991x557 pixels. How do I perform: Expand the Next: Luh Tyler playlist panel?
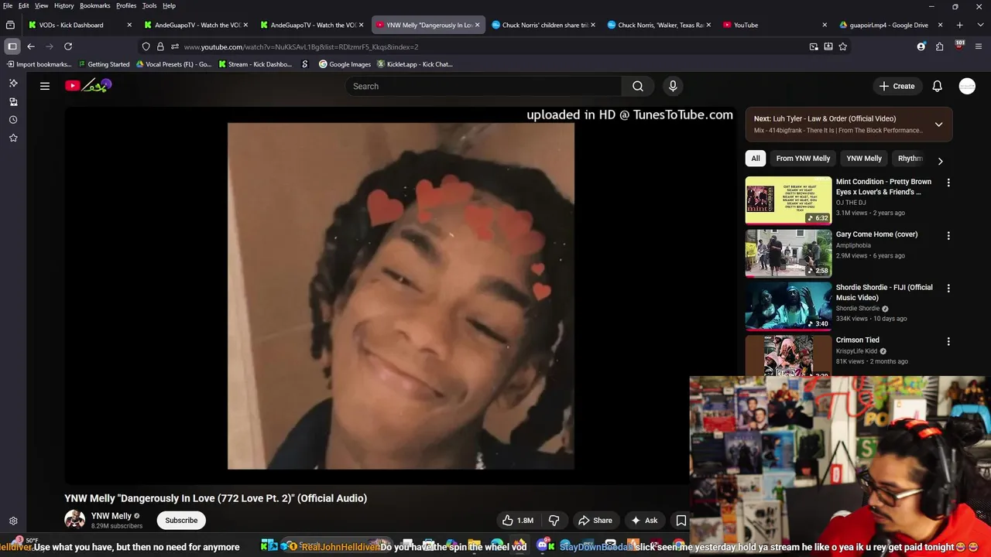[938, 125]
